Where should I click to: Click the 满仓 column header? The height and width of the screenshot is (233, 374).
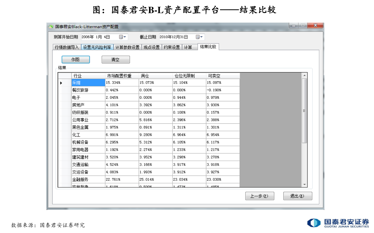(x=156, y=76)
